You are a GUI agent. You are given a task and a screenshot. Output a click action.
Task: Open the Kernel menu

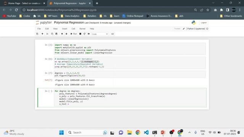82,29
